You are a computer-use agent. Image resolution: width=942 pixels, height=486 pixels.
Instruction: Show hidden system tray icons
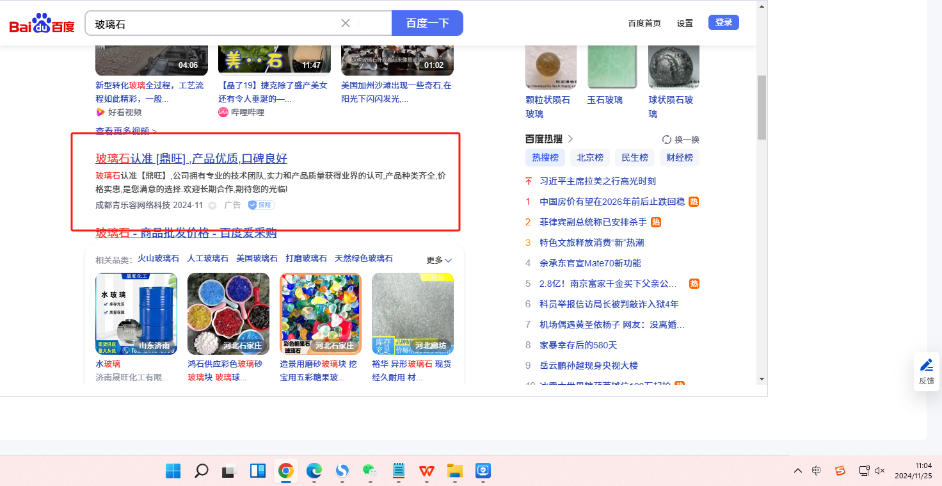[797, 471]
